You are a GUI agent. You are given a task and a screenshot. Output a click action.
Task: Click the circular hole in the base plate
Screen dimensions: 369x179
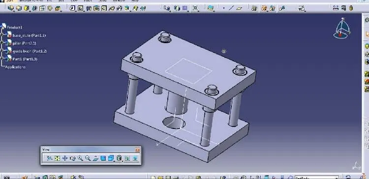[x=174, y=123]
